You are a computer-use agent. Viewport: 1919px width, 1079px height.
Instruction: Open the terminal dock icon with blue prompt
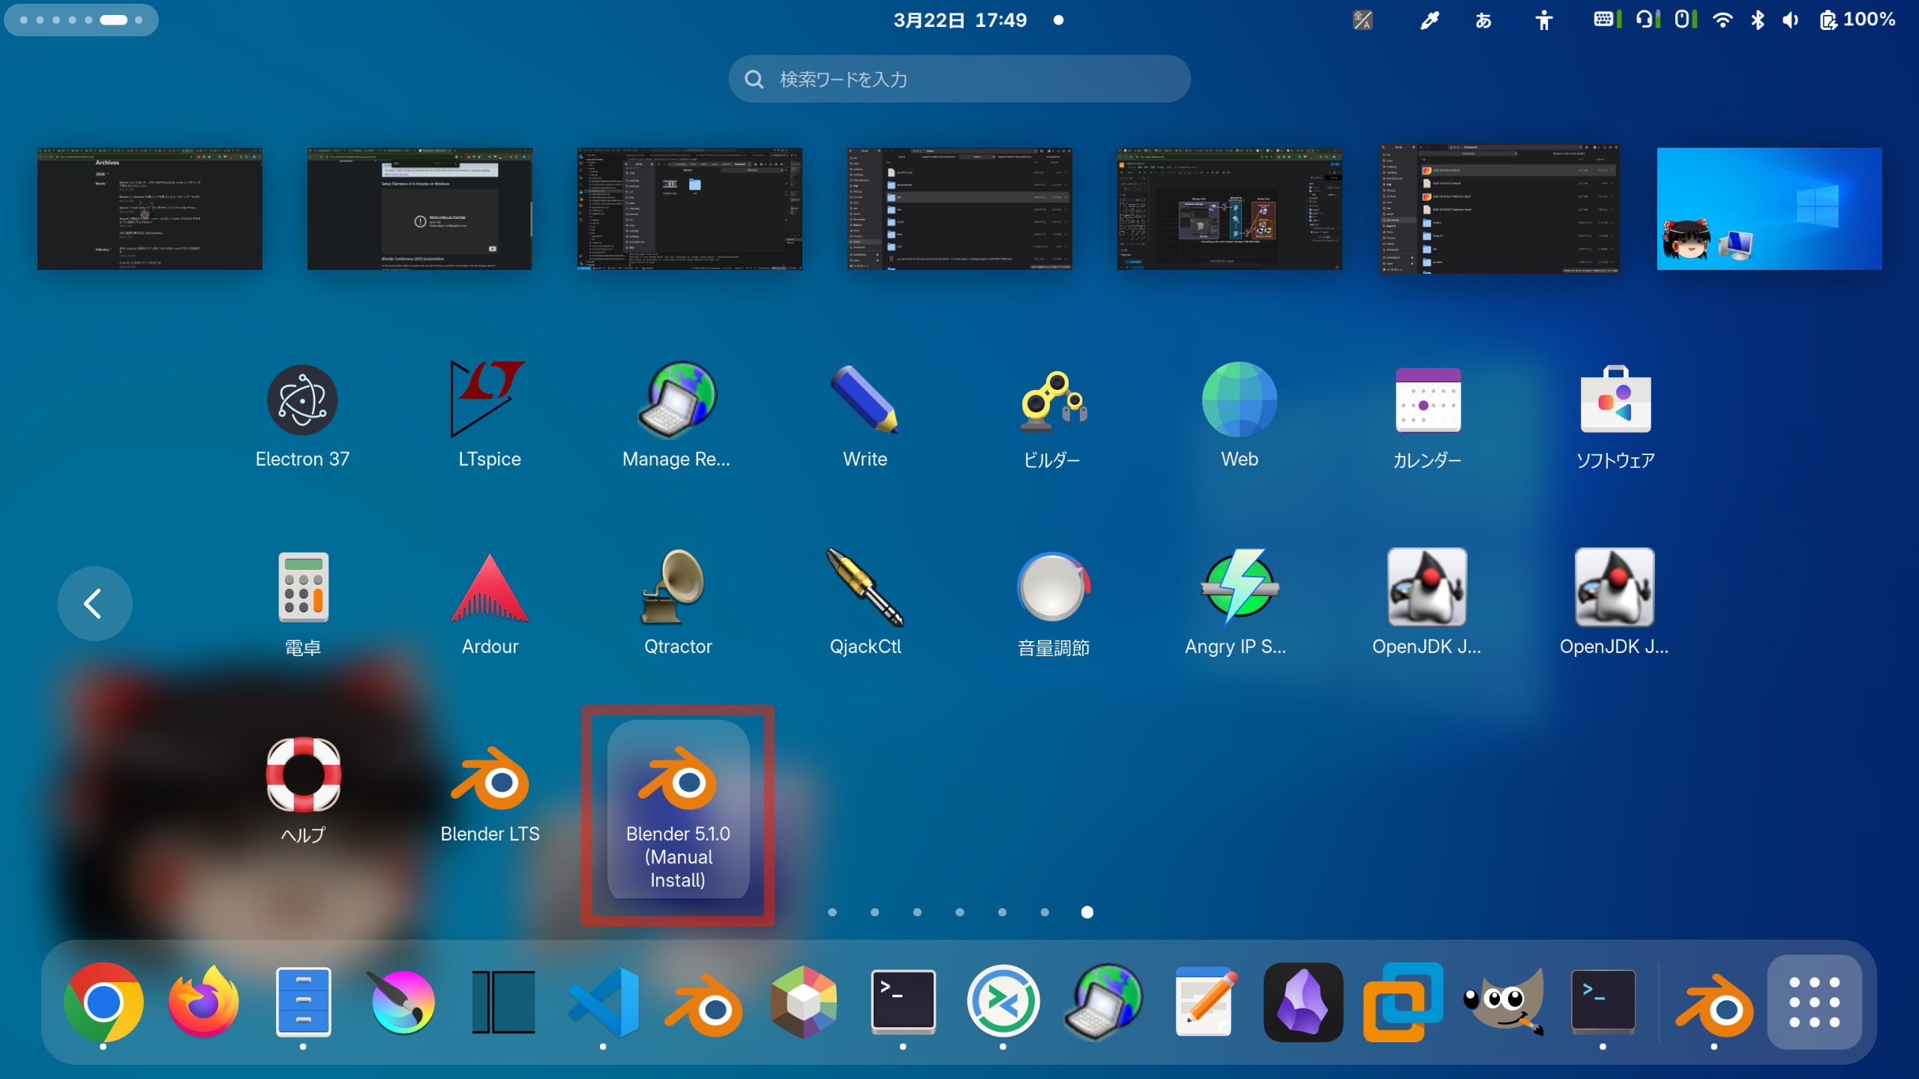[1603, 1002]
